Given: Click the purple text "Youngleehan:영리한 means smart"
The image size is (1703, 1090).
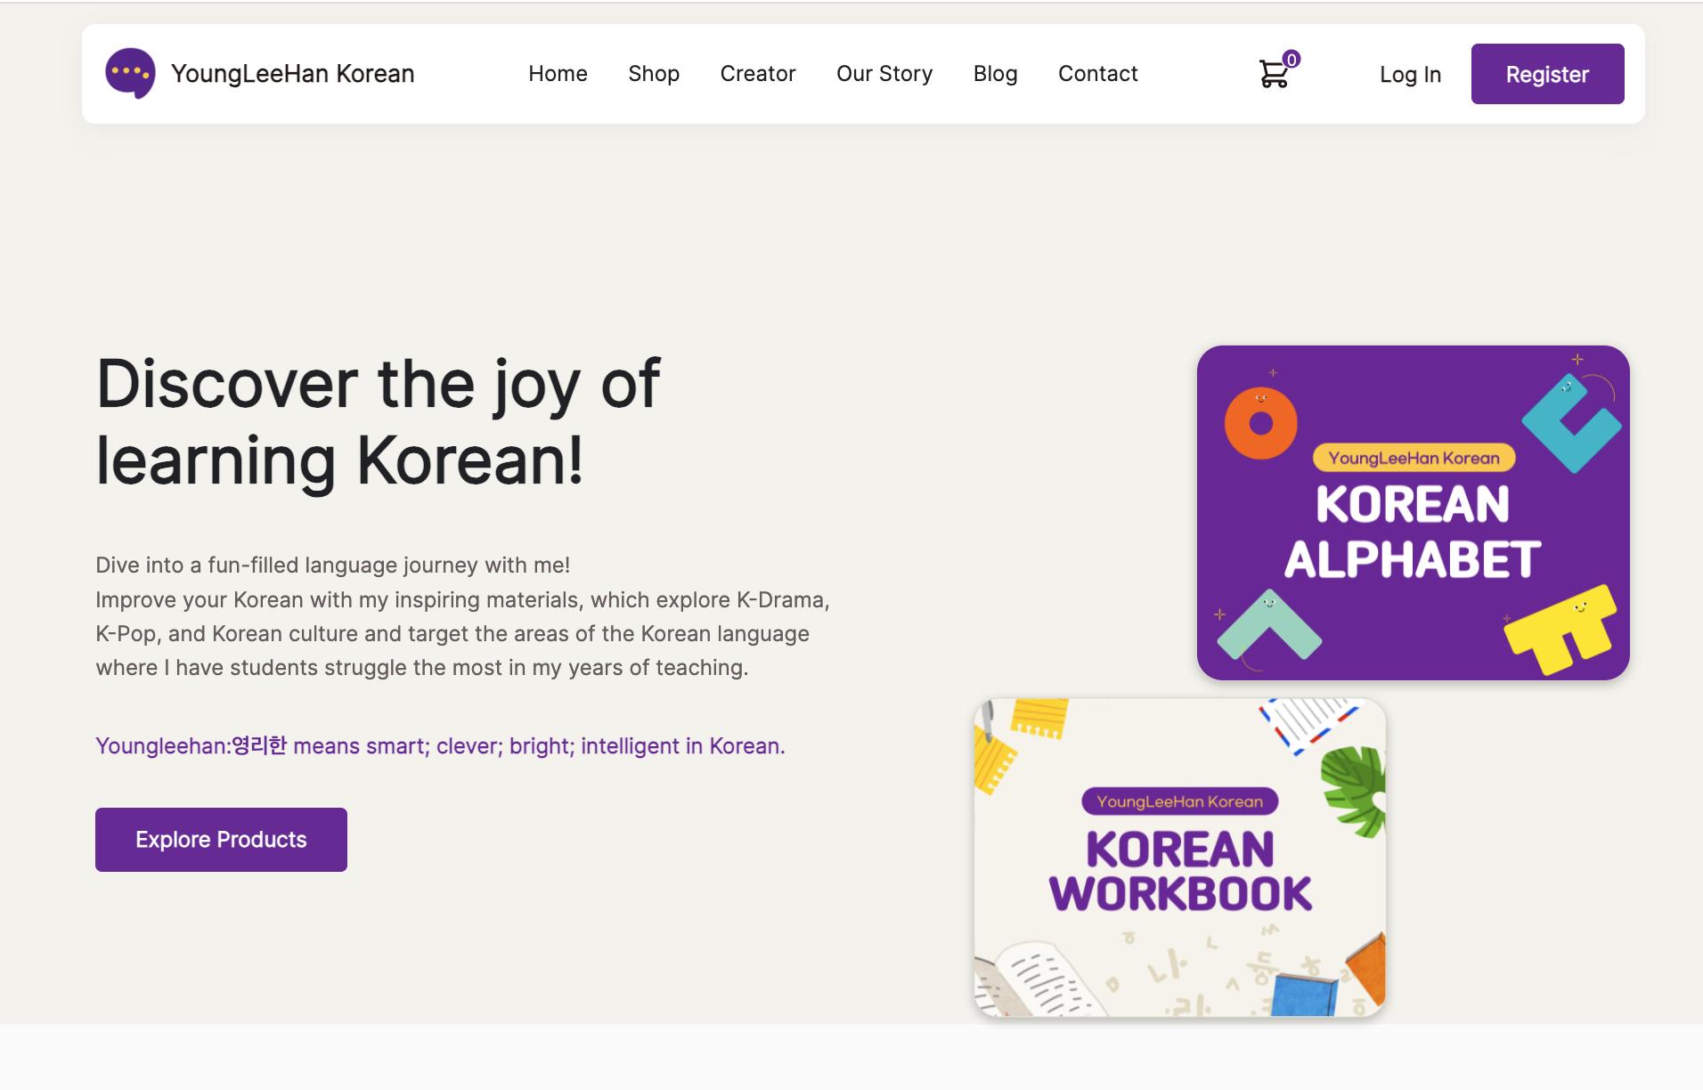Looking at the screenshot, I should click(x=262, y=745).
